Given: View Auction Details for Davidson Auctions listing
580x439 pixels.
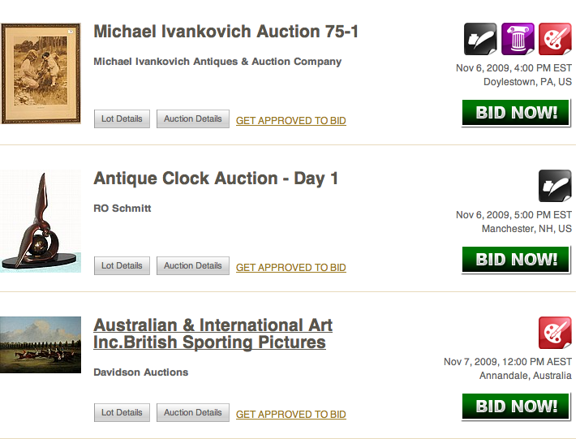Looking at the screenshot, I should 192,413.
